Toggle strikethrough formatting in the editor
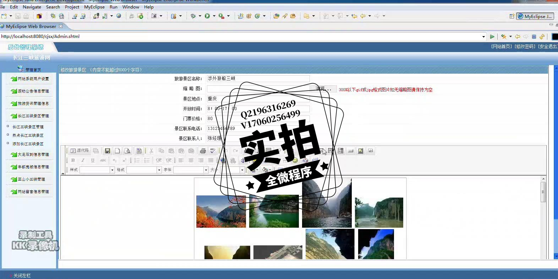This screenshot has width=558, height=279. pyautogui.click(x=103, y=160)
